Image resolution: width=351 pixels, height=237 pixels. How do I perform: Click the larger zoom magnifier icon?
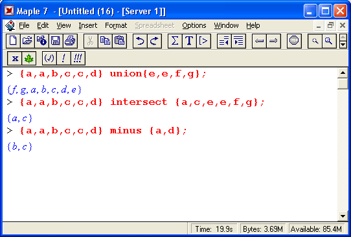click(x=329, y=41)
